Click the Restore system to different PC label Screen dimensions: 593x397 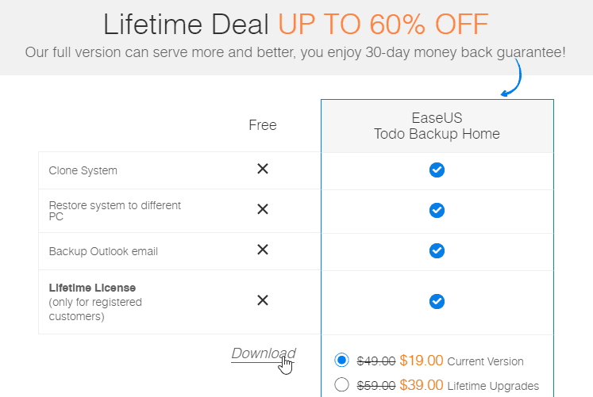114,211
